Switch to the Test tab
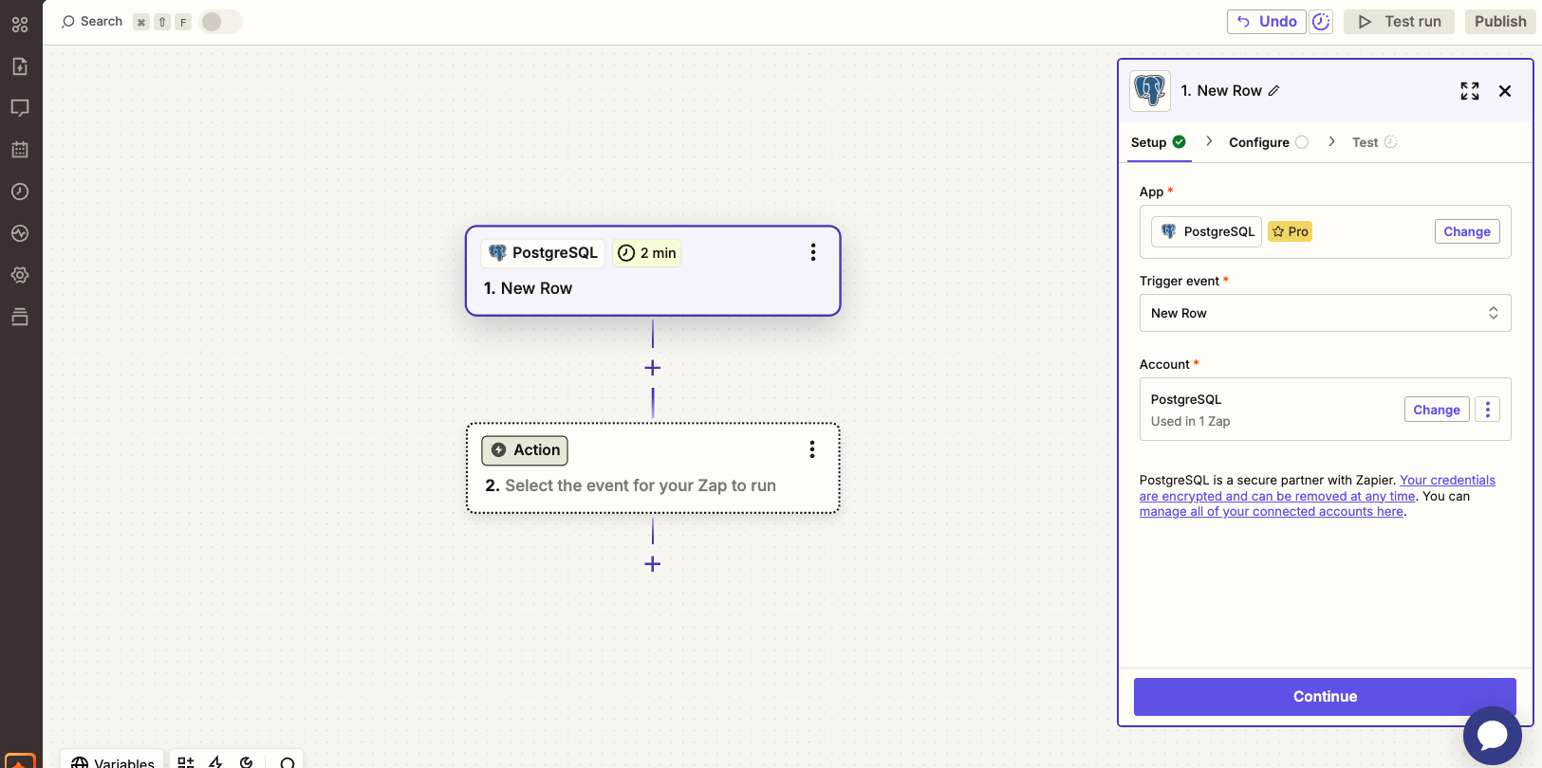This screenshot has height=768, width=1542. tap(1366, 142)
